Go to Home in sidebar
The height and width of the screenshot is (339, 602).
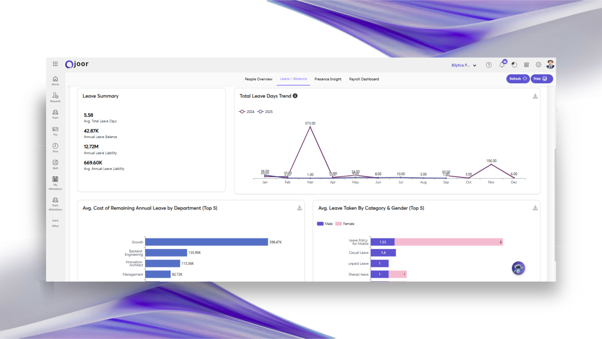[x=55, y=80]
